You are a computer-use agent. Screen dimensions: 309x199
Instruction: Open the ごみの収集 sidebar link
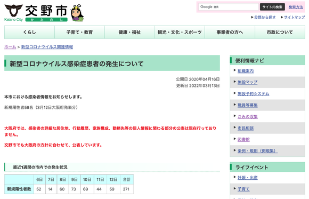click(x=248, y=117)
